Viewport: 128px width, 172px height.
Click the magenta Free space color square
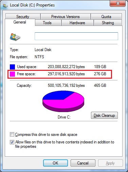click(12, 74)
